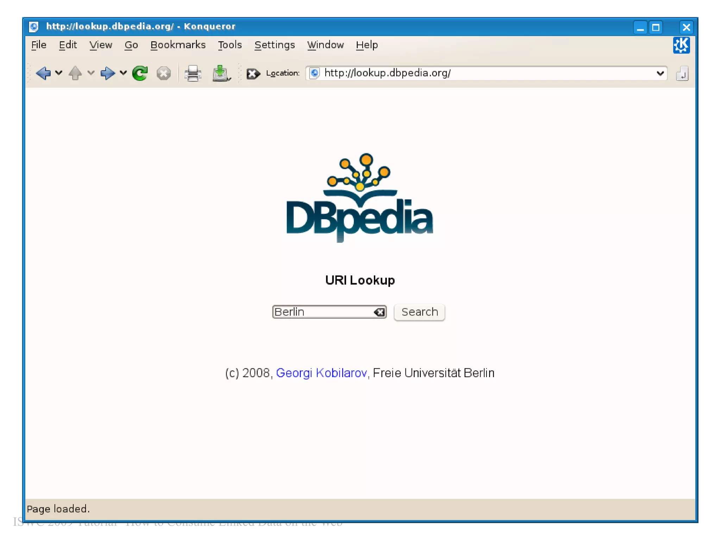Click the download/save icon in toolbar
The image size is (721, 540).
[221, 73]
